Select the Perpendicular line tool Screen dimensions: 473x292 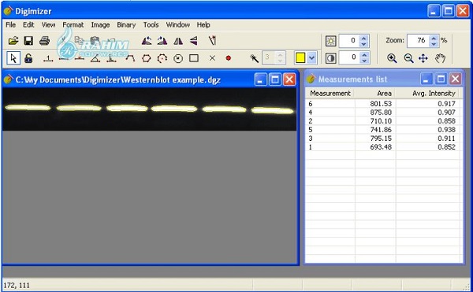tap(111, 58)
